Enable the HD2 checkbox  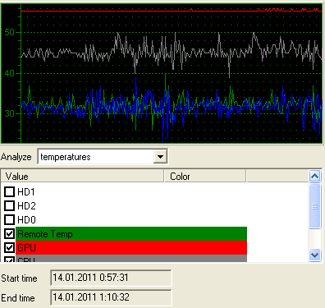pyautogui.click(x=9, y=205)
